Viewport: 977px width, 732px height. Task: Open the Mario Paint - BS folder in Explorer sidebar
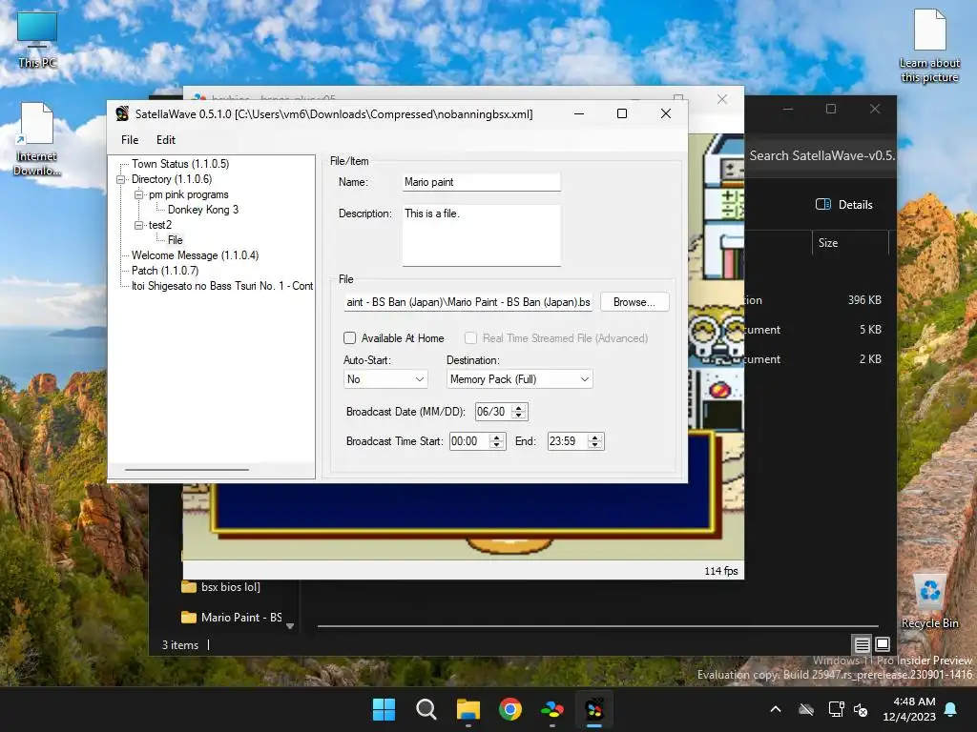231,618
